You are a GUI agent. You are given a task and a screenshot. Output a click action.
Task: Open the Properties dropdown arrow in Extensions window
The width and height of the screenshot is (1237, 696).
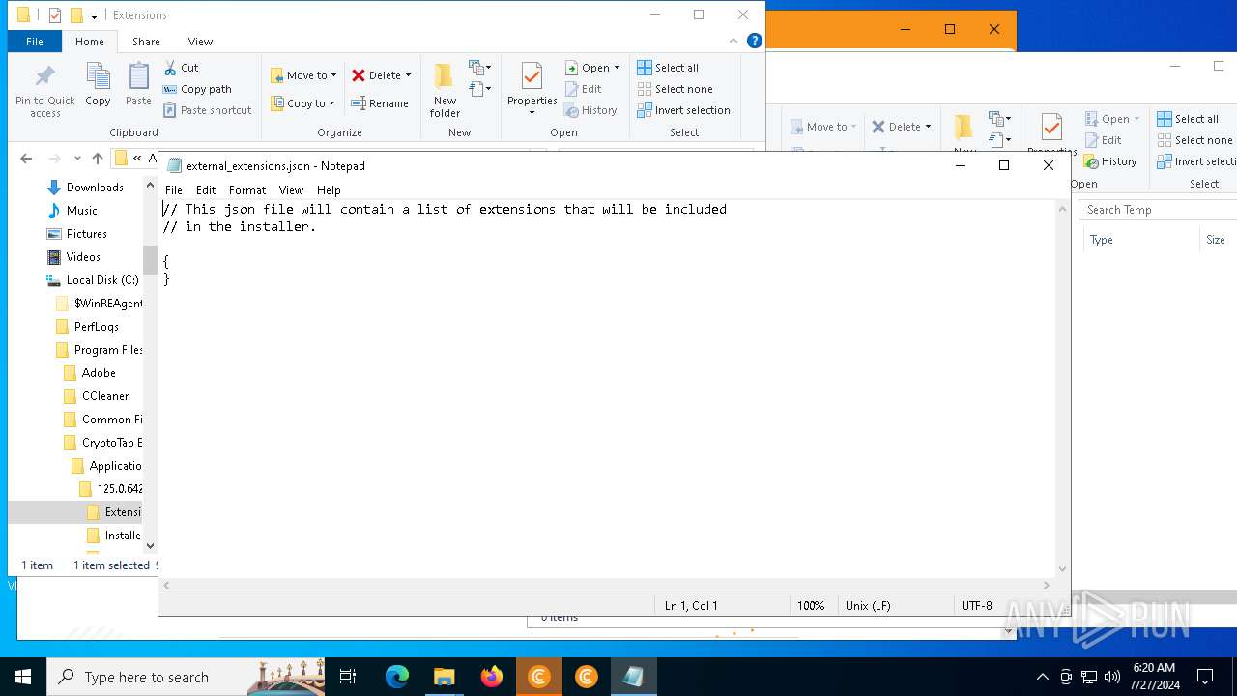click(x=532, y=113)
